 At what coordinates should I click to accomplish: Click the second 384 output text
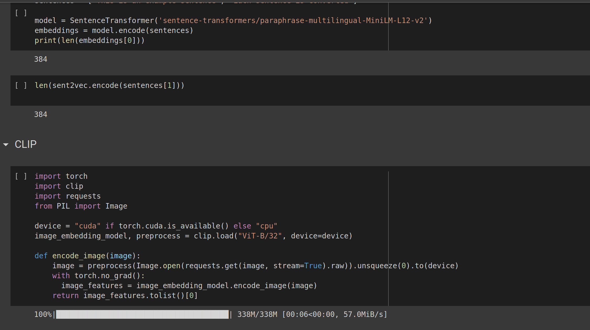click(41, 114)
